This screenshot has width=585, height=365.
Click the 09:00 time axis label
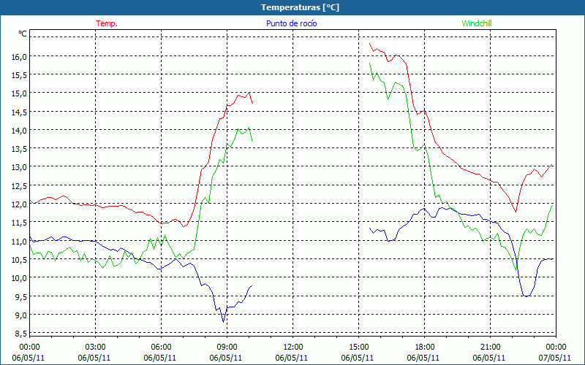pos(227,347)
